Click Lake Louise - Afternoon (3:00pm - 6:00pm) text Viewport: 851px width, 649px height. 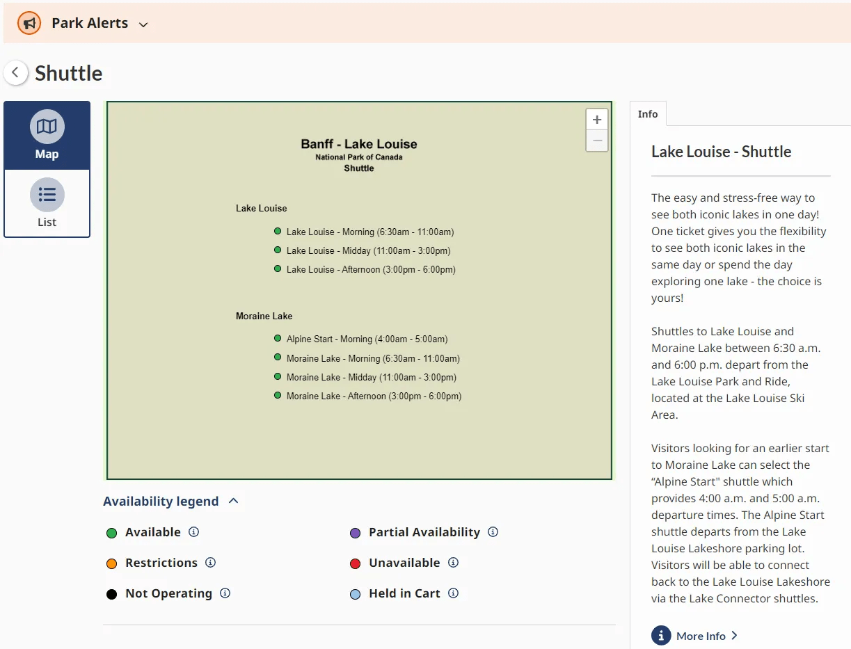coord(371,269)
